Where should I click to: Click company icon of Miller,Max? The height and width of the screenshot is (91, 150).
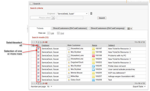coord(69,76)
